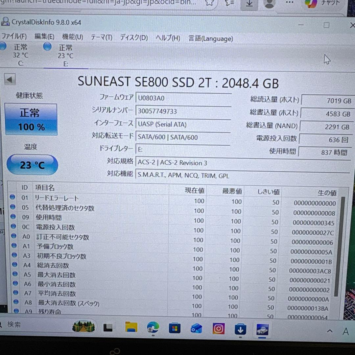This screenshot has height=355, width=355.
Task: Open the download arrow app on taskbar
Action: click(x=240, y=329)
